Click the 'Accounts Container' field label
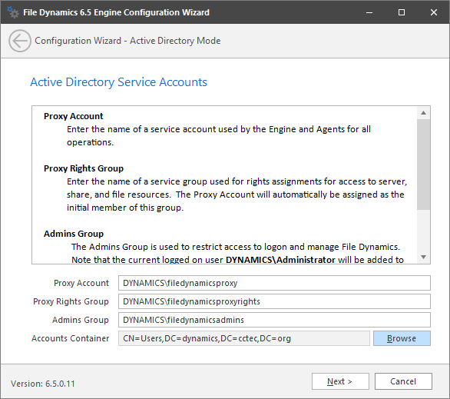The image size is (450, 399). tap(71, 338)
